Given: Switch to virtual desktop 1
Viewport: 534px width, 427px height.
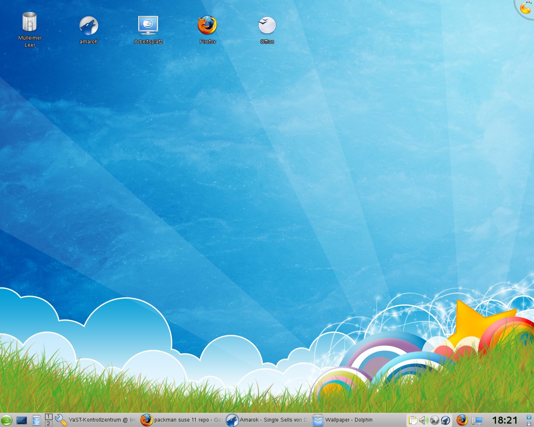Looking at the screenshot, I should tap(48, 417).
